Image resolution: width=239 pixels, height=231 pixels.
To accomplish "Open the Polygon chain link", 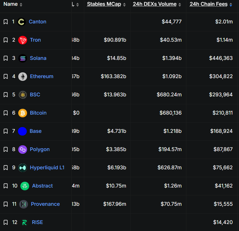I will pyautogui.click(x=40, y=149).
